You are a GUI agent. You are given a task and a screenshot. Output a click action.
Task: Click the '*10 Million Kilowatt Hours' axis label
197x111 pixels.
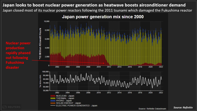tap(40, 43)
